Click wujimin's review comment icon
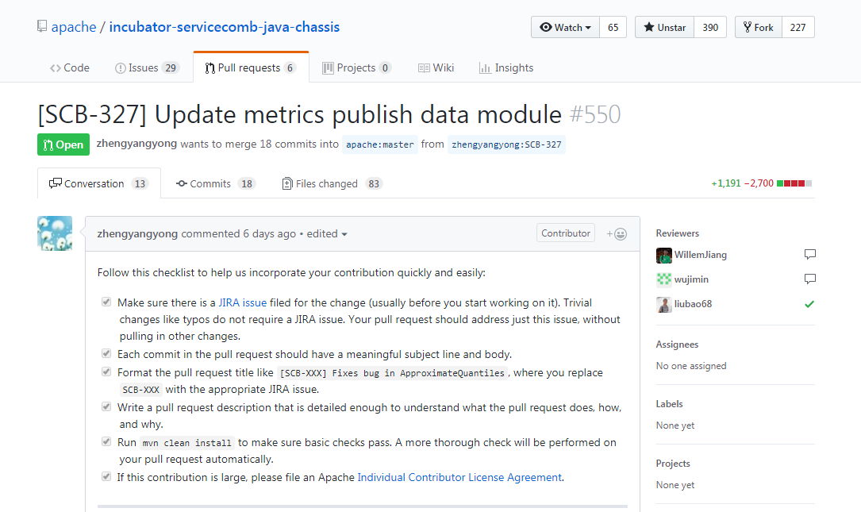 tap(809, 279)
